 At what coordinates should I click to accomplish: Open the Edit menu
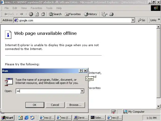pyautogui.click(x=15, y=8)
